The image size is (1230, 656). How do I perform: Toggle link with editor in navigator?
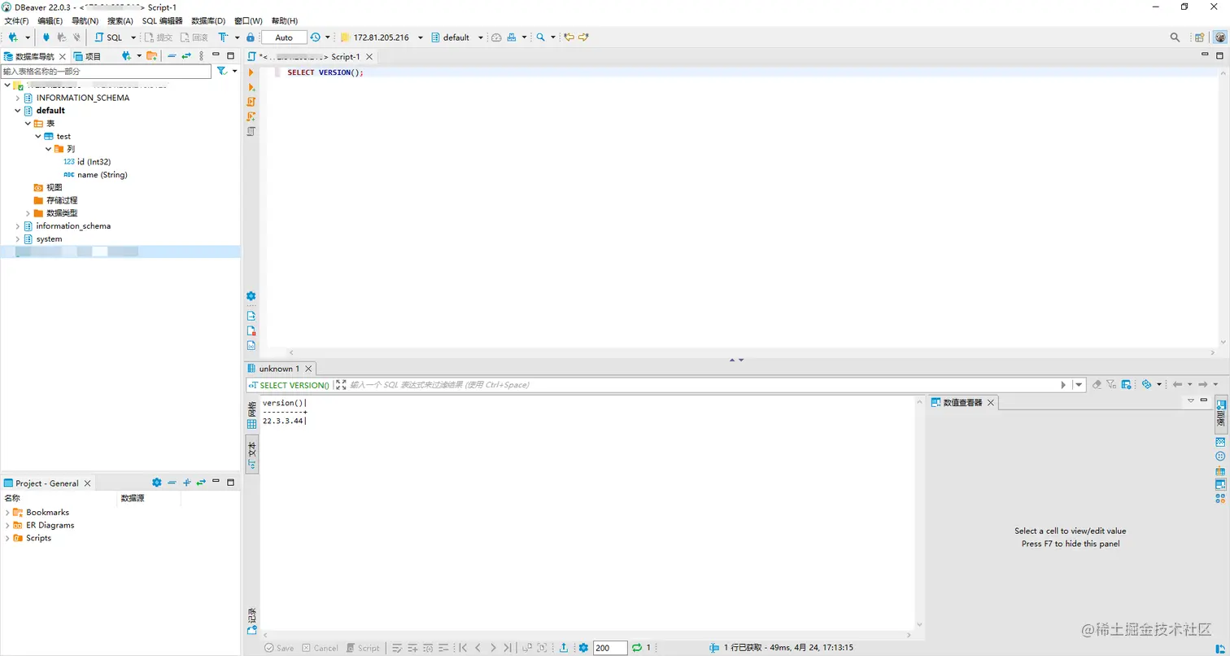point(186,56)
